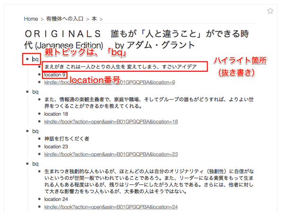Image resolution: width=283 pixels, height=213 pixels.
Task: Click bullet beside the location=23 kindle link
Action: pos(40,154)
